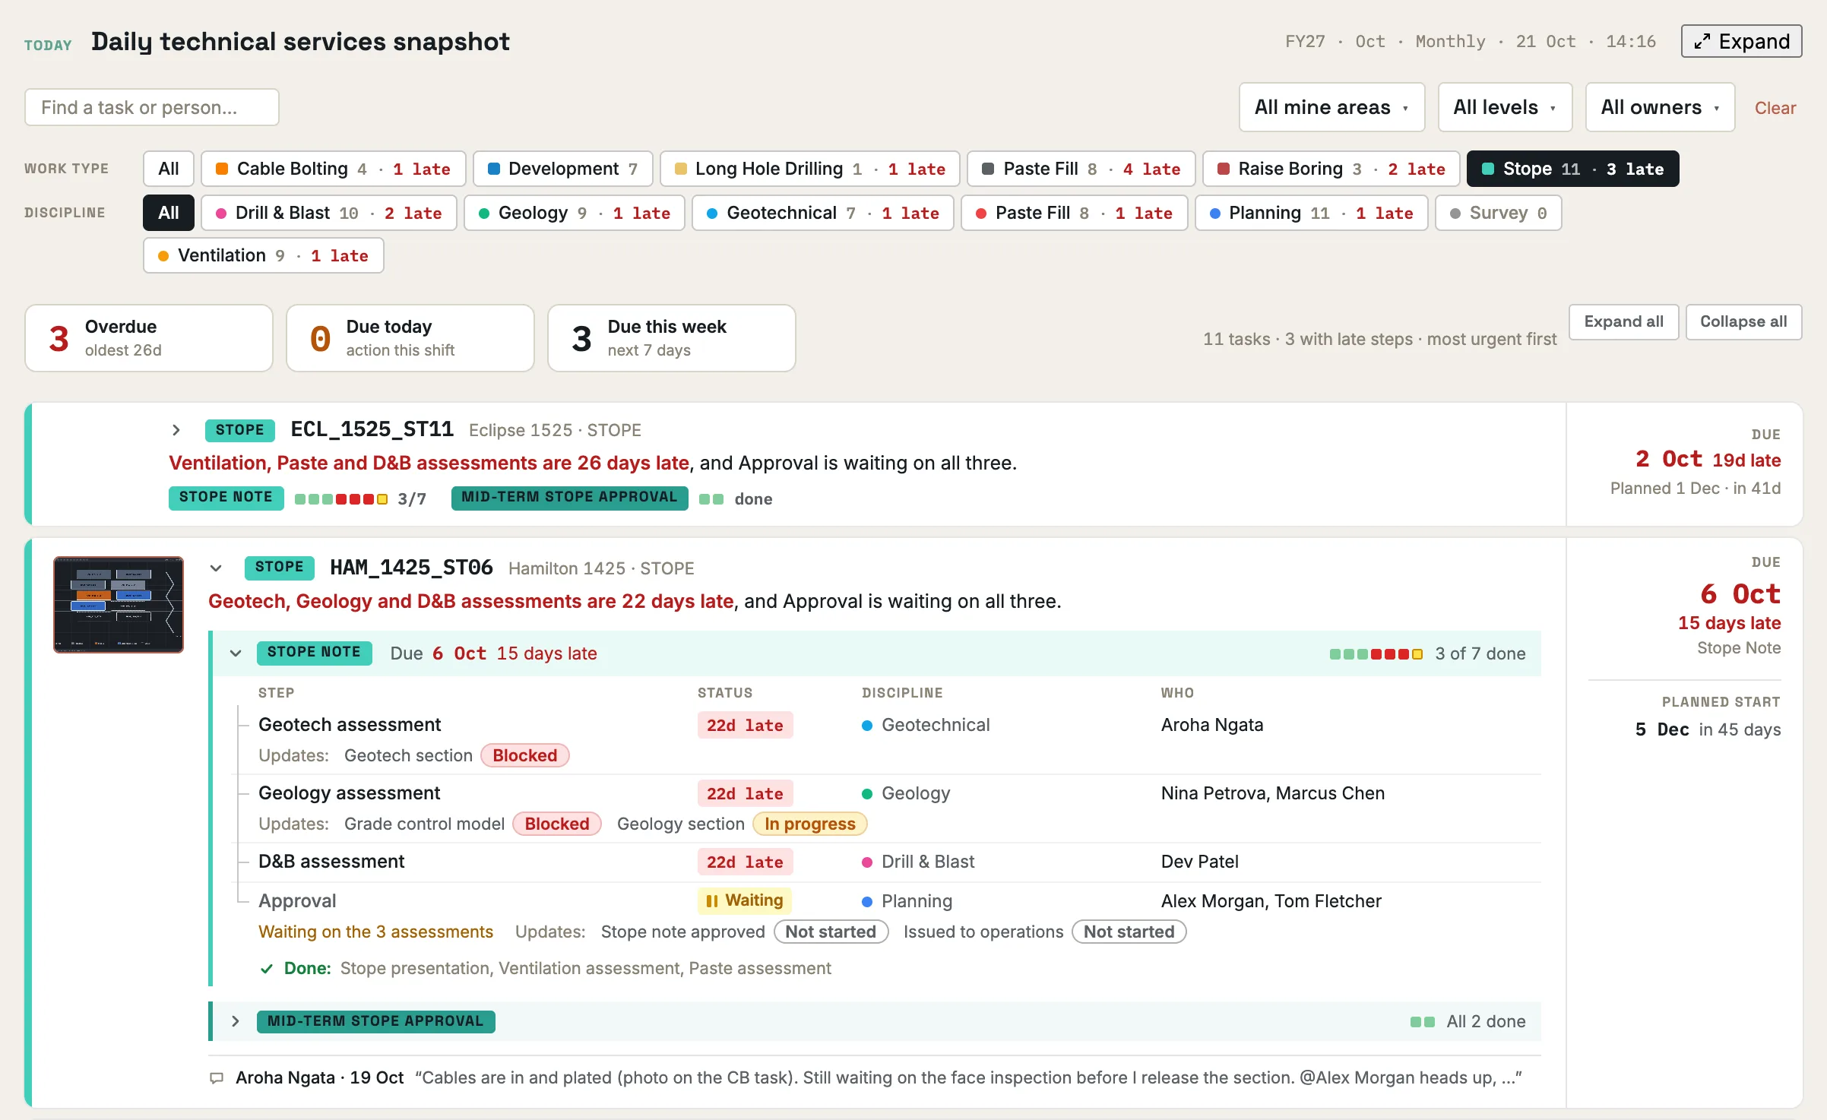Viewport: 1827px width, 1120px height.
Task: Open the All mine areas dropdown
Action: (x=1331, y=107)
